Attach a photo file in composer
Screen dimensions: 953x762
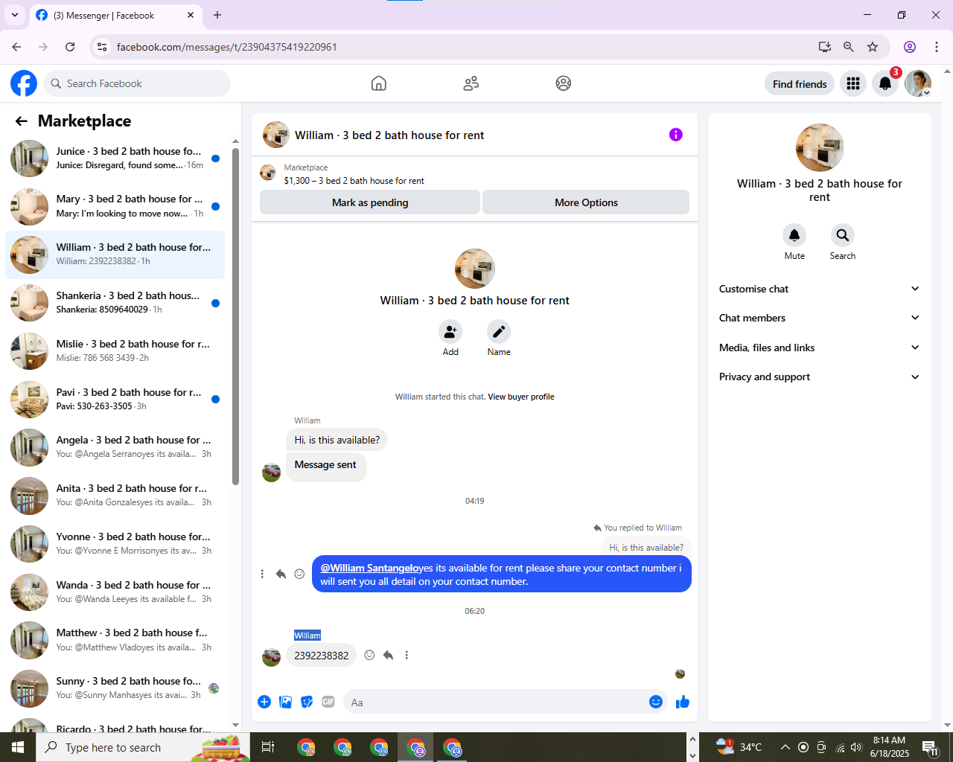pyautogui.click(x=286, y=702)
